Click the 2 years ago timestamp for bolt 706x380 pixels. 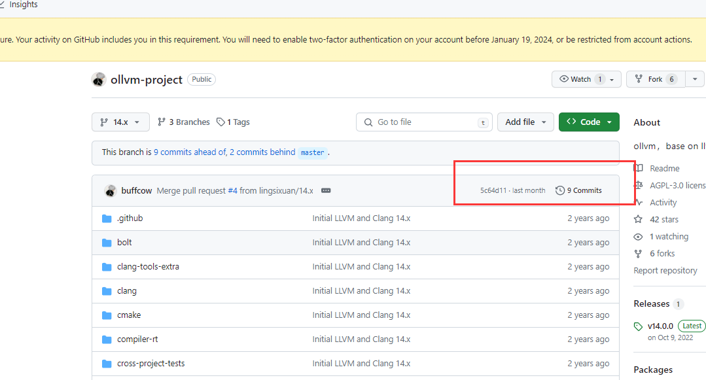[588, 243]
